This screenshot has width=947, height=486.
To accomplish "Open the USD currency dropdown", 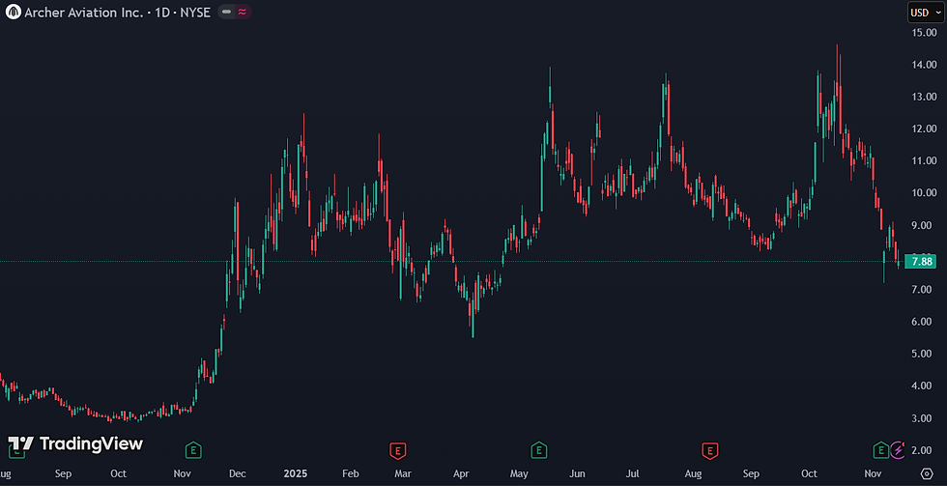I will point(926,12).
